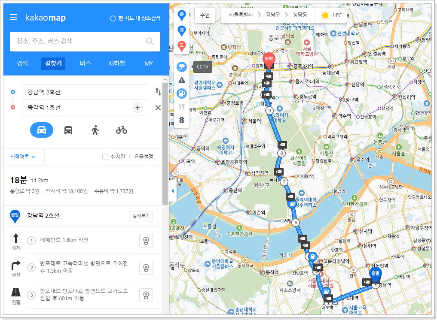Swap origin and destination
The height and width of the screenshot is (320, 437).
tap(158, 91)
